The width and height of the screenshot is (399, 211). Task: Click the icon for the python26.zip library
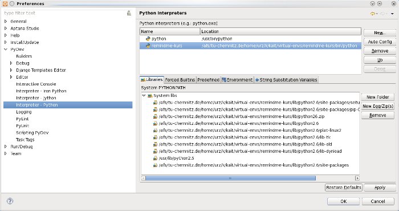[155, 116]
